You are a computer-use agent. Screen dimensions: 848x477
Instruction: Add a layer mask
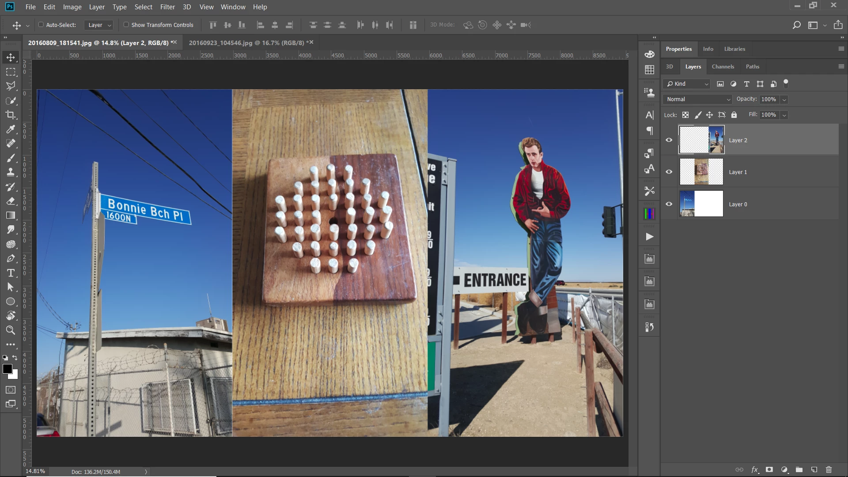coord(769,469)
